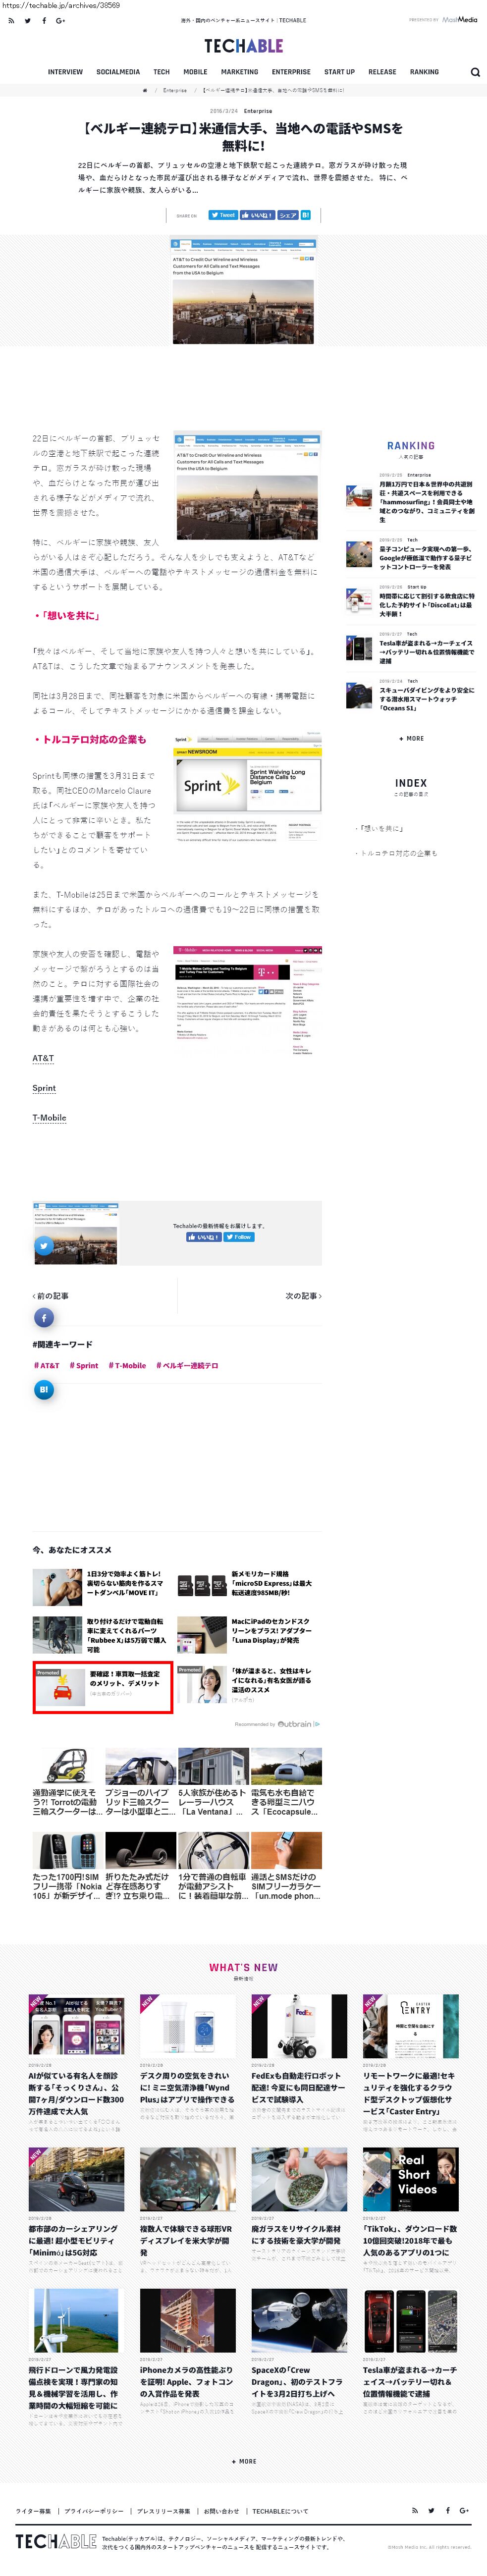The height and width of the screenshot is (2576, 487).
Task: Click the TECHABLE logo at top
Action: 243,46
